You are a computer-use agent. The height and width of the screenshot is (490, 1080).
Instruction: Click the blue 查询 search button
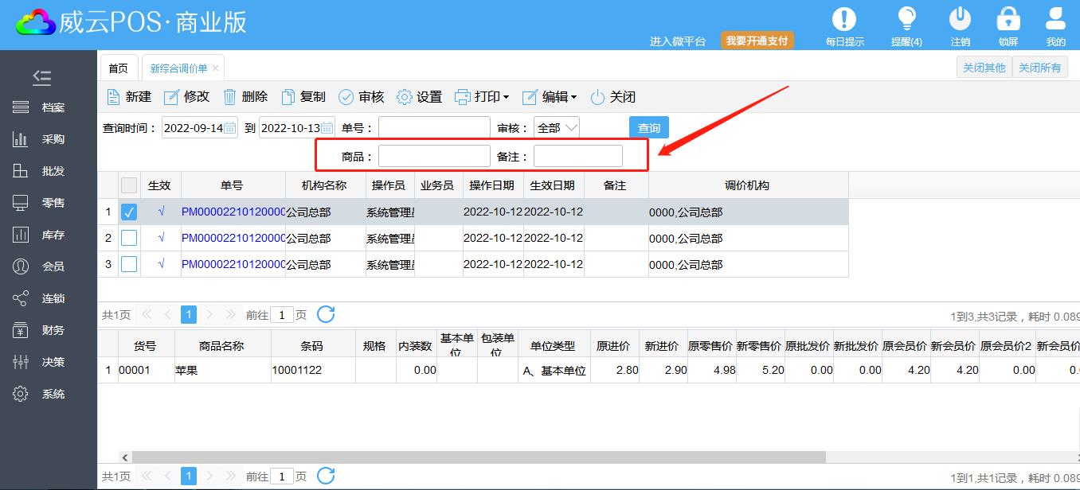(x=648, y=128)
